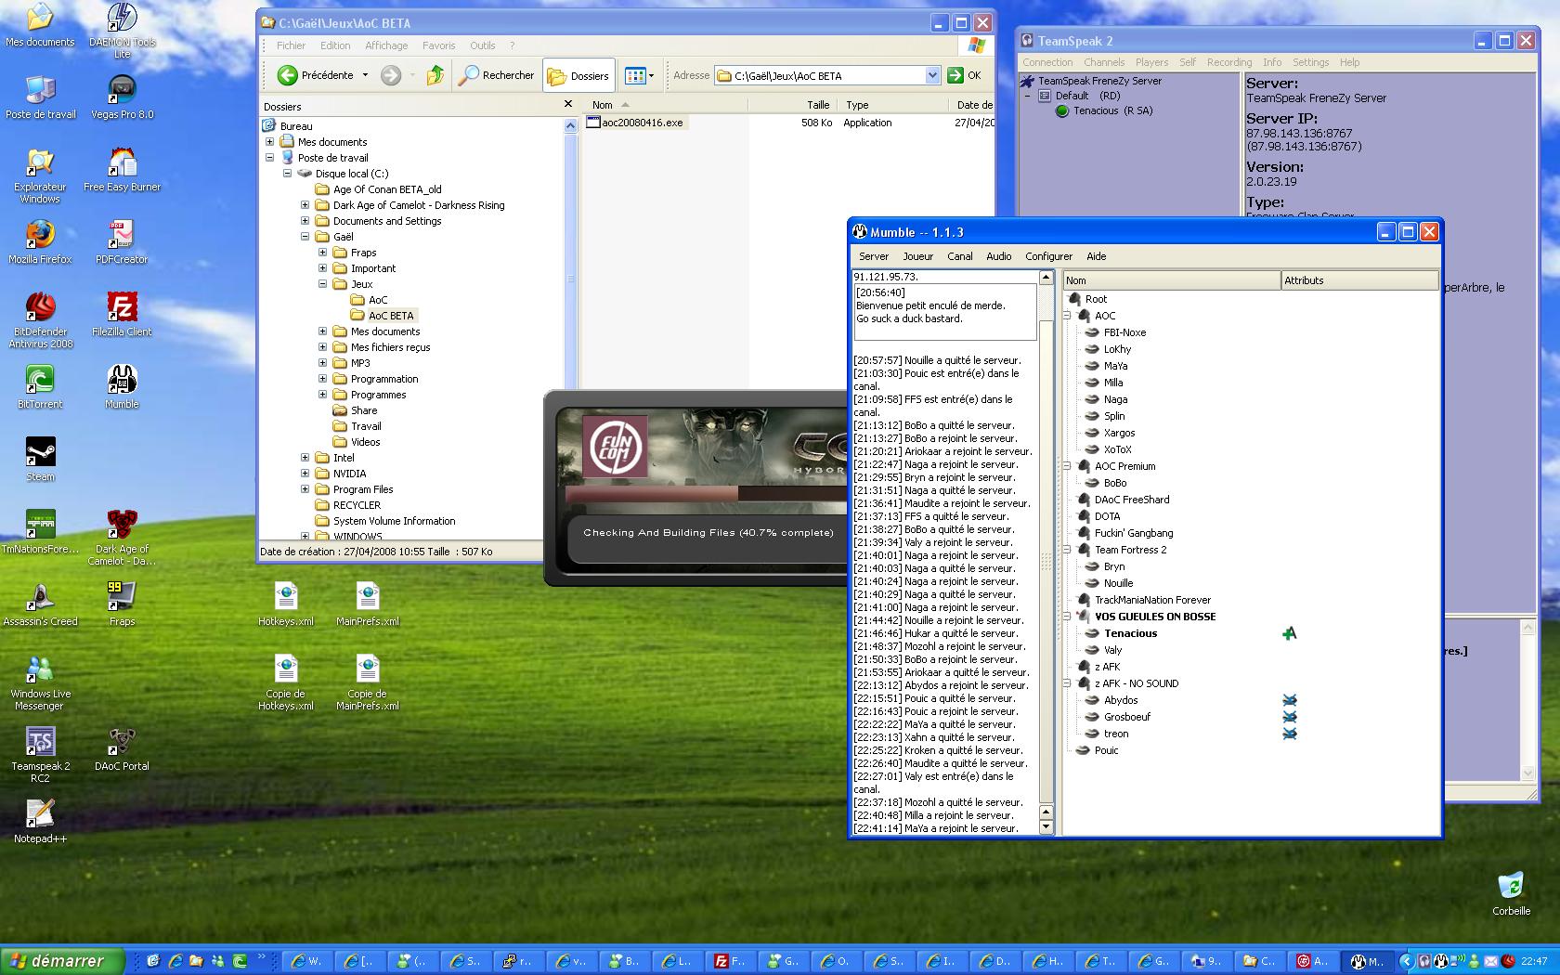1560x975 pixels.
Task: Select the aoc20080416.exe file
Action: [x=642, y=123]
